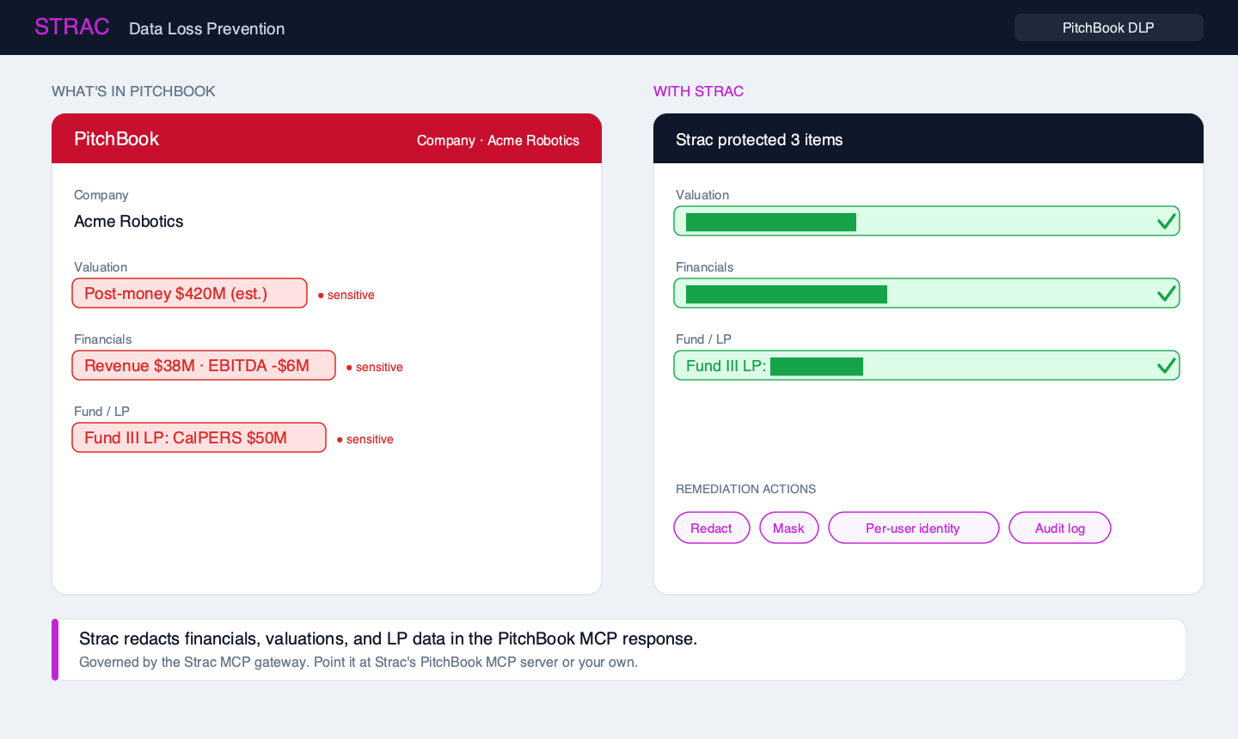1238x739 pixels.
Task: Select the Per-user identity action
Action: pyautogui.click(x=913, y=528)
